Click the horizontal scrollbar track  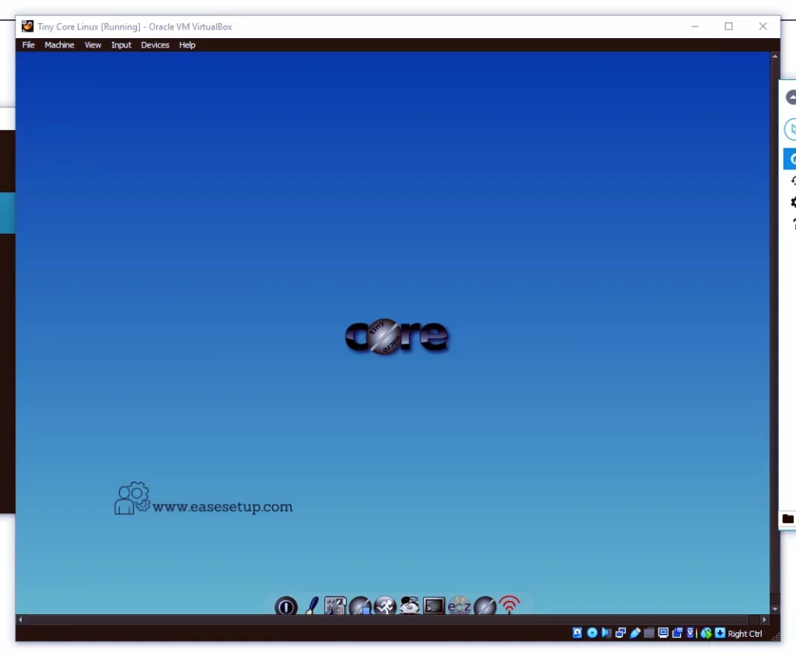click(x=392, y=620)
